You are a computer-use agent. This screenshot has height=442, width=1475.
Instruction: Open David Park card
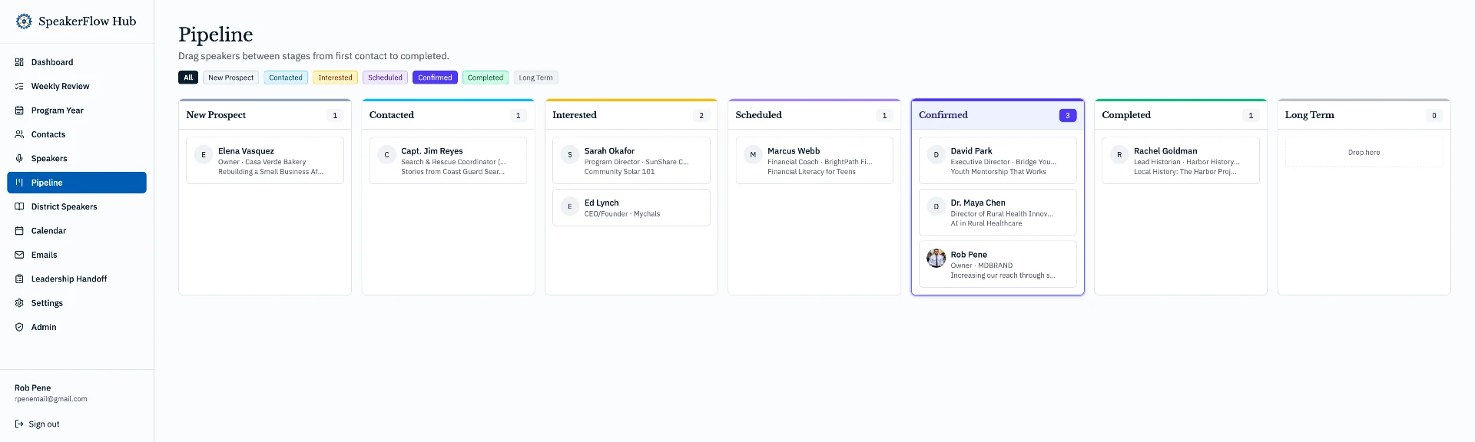coord(998,160)
